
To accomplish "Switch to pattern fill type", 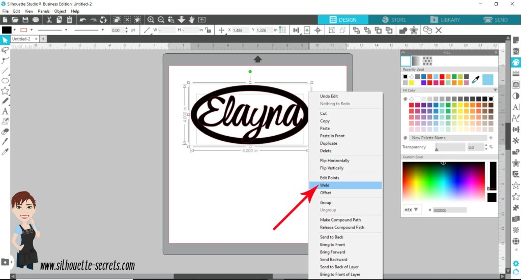I will coord(427,61).
